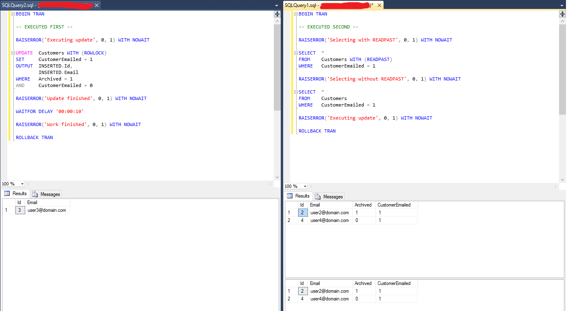Collapse the BEGIN TRAN block in SQLQuery2
The height and width of the screenshot is (311, 568).
point(13,14)
